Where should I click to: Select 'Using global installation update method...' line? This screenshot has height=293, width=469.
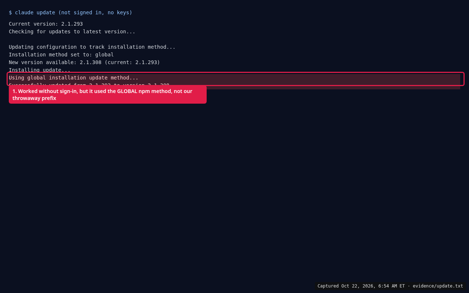pos(74,78)
